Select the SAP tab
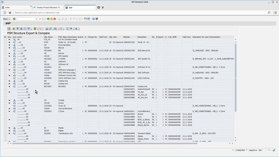The width and height of the screenshot is (279, 157). coord(80,7)
